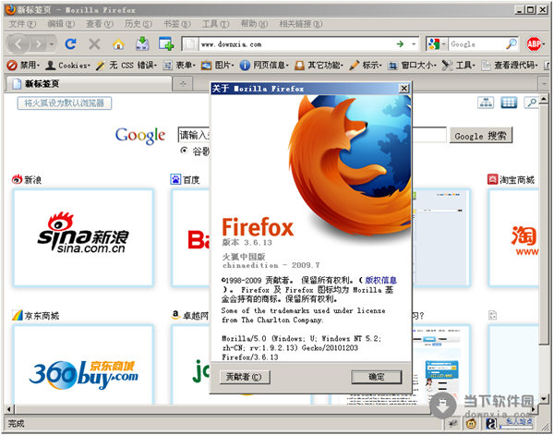Open the 编辑 (Edit) menu
The height and width of the screenshot is (435, 554).
pyautogui.click(x=61, y=24)
